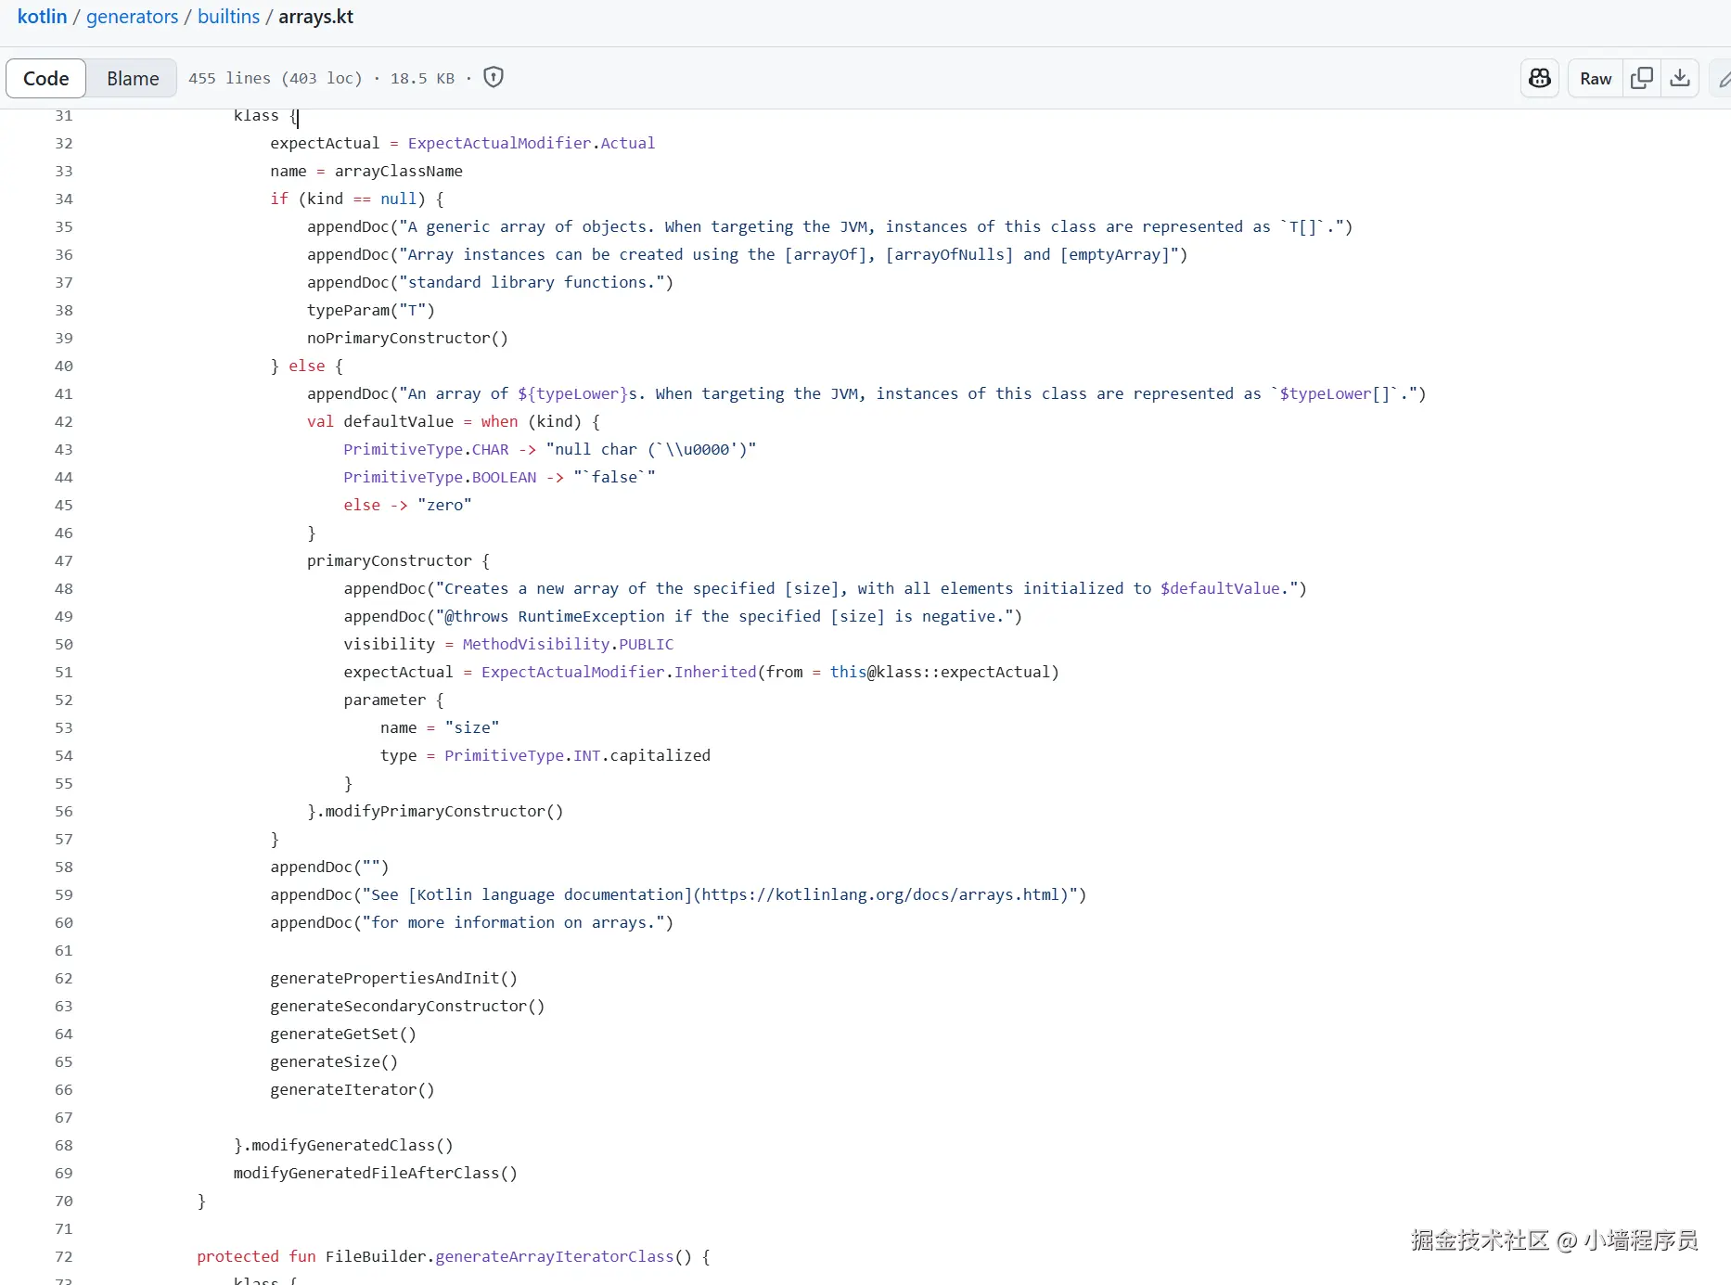Click the MethodVisibility symbol on line 50

coord(536,644)
